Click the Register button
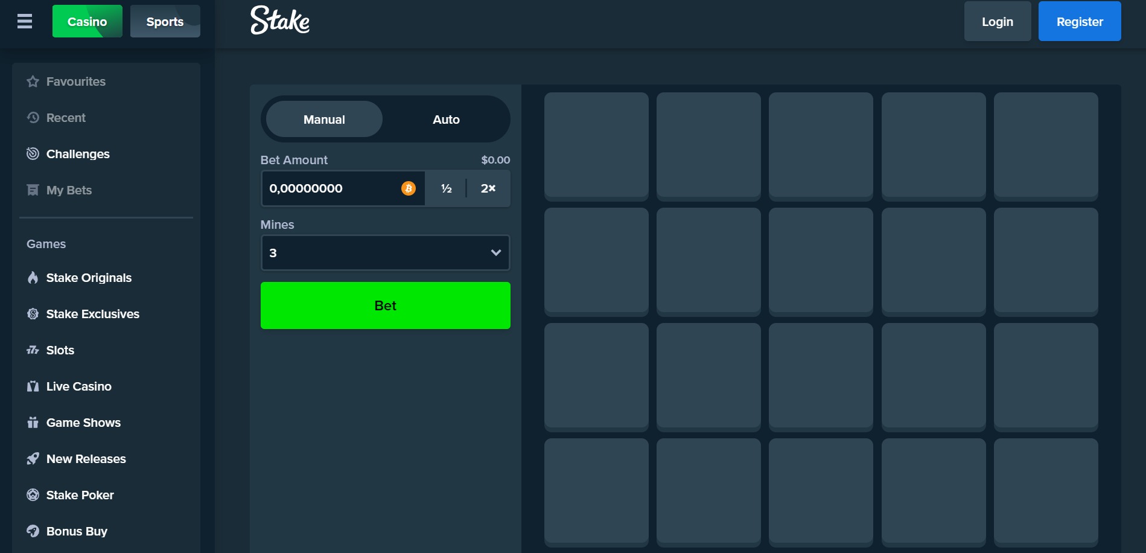This screenshot has height=553, width=1146. [x=1079, y=22]
